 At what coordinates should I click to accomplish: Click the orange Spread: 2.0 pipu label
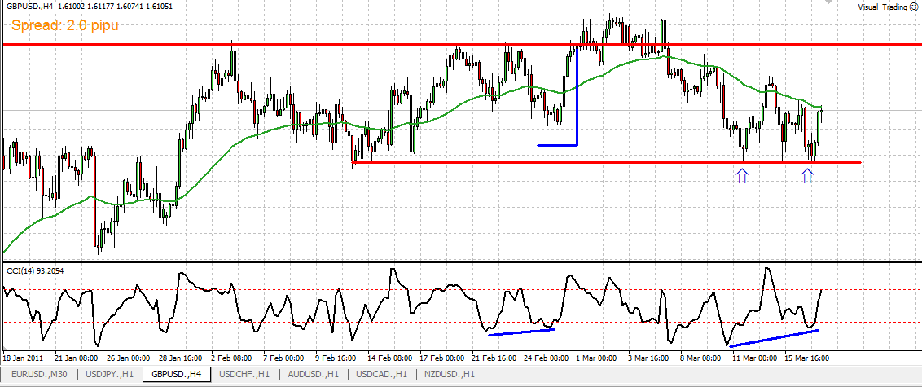pyautogui.click(x=64, y=25)
